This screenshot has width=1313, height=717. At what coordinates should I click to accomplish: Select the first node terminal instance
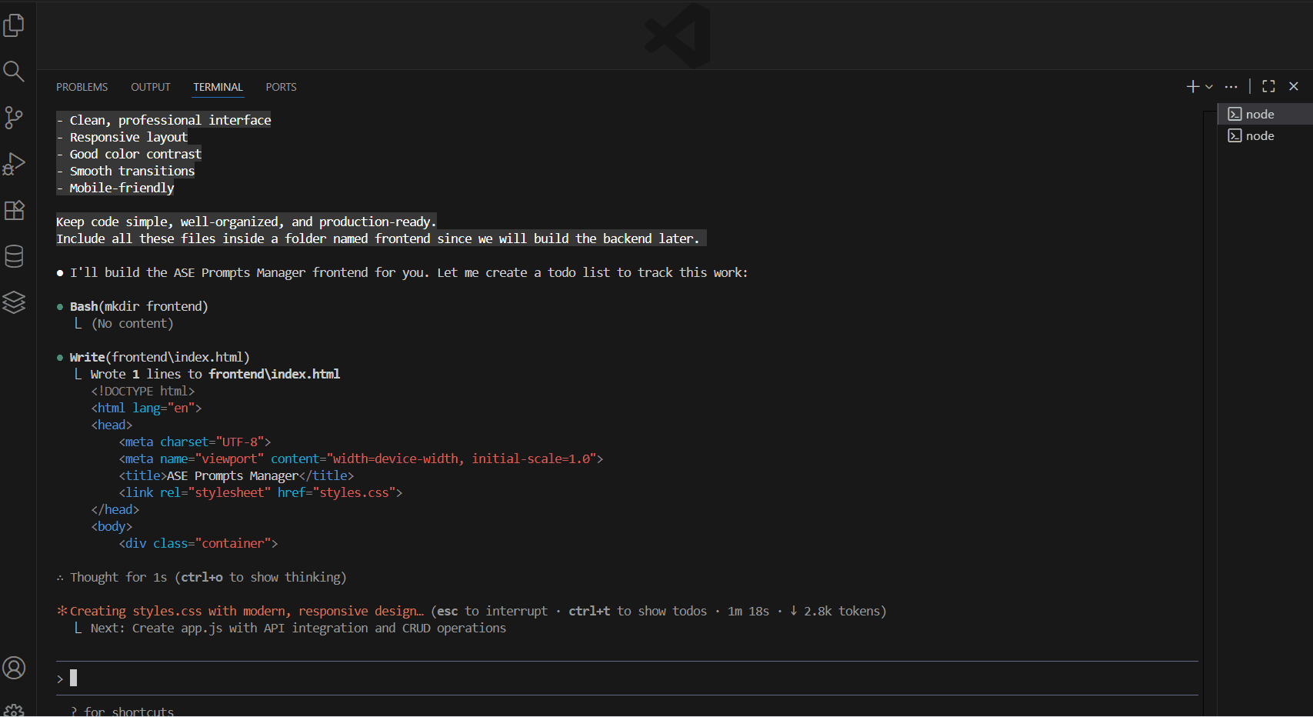click(1259, 114)
